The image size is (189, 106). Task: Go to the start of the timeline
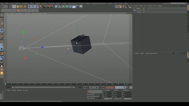point(85,87)
